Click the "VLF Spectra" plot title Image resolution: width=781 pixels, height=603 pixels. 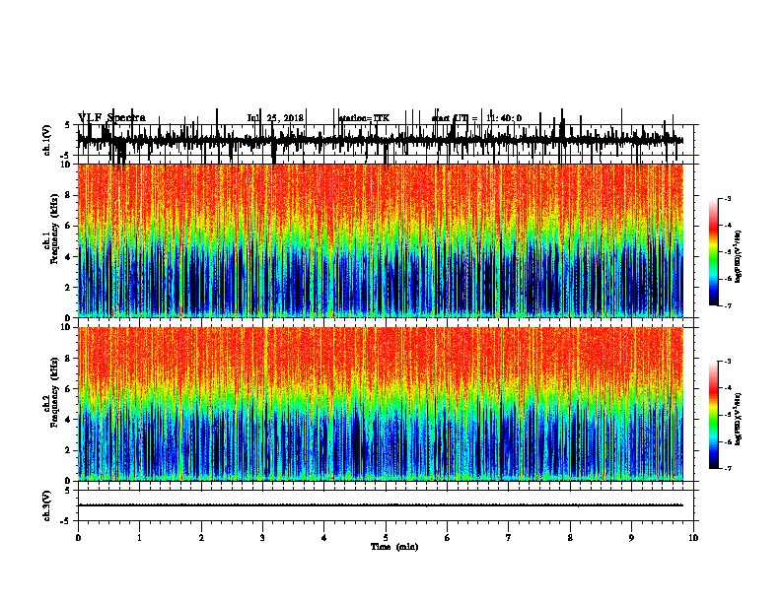coord(111,118)
